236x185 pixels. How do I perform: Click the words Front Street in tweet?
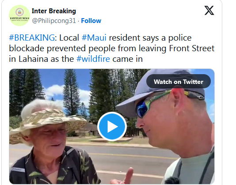click(x=192, y=48)
